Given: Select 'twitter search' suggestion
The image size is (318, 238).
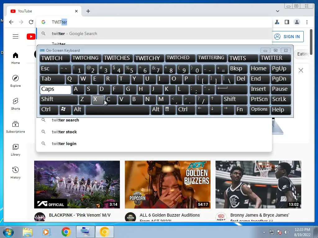Looking at the screenshot, I should (154, 120).
